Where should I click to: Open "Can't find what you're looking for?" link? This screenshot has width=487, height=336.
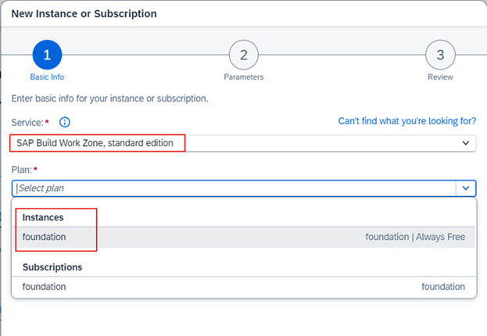coord(406,122)
